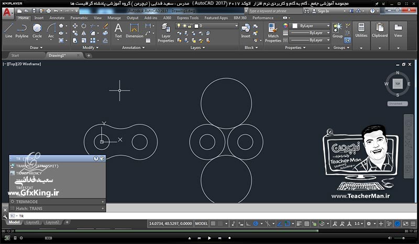
Task: Open the multiline Text tool
Action: (118, 30)
